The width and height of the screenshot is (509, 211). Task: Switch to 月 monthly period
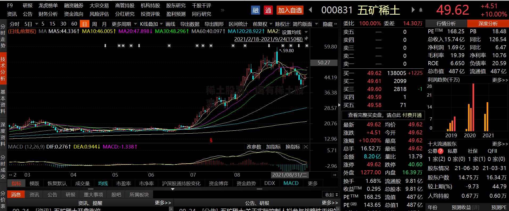pyautogui.click(x=104, y=24)
